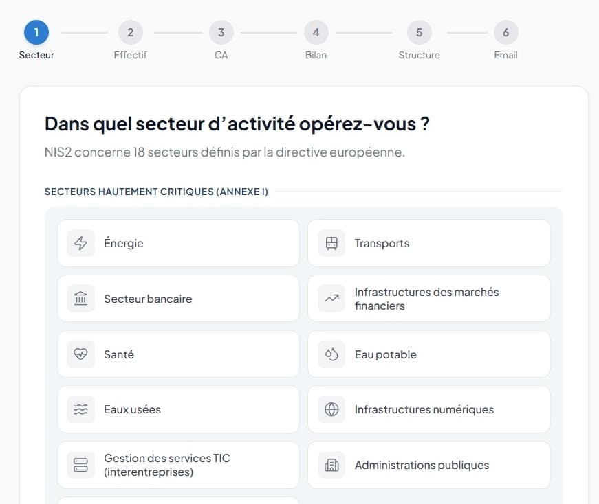Screen dimensions: 599x504
Task: Click the bank icon for Secteur bancaire
Action: 80,298
